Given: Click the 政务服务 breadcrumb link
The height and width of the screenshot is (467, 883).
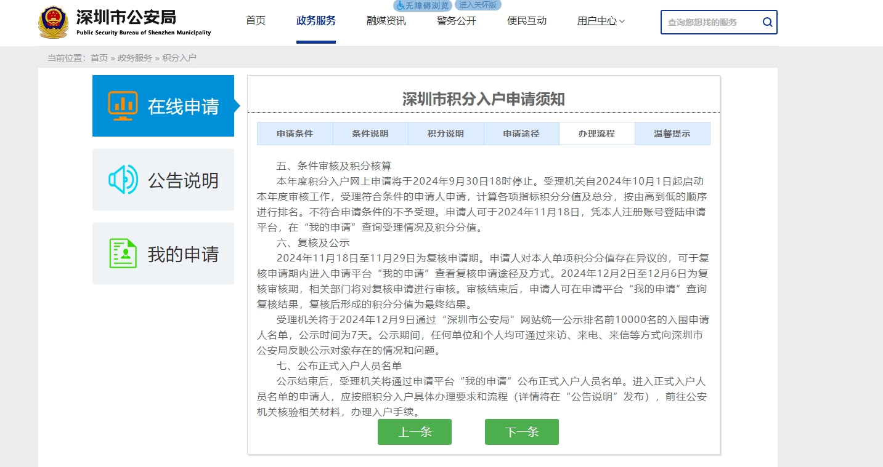Looking at the screenshot, I should (x=135, y=58).
